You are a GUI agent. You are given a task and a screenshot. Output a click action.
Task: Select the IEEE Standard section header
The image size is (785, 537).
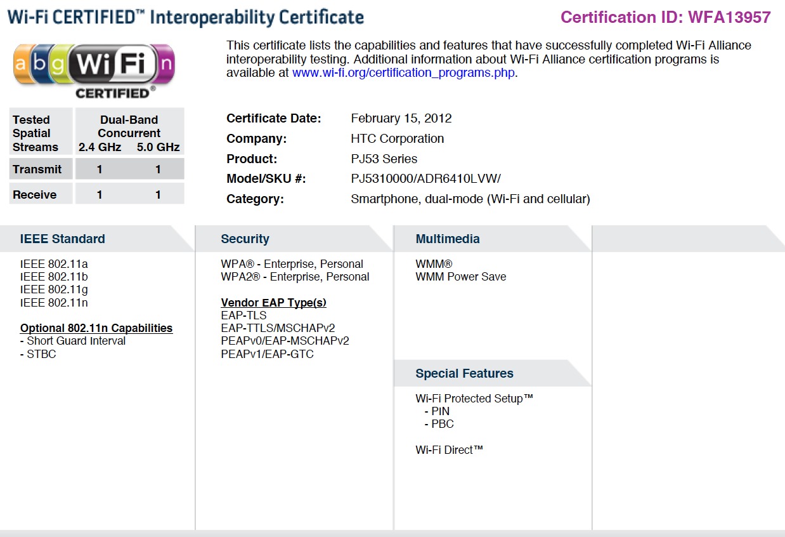[63, 239]
